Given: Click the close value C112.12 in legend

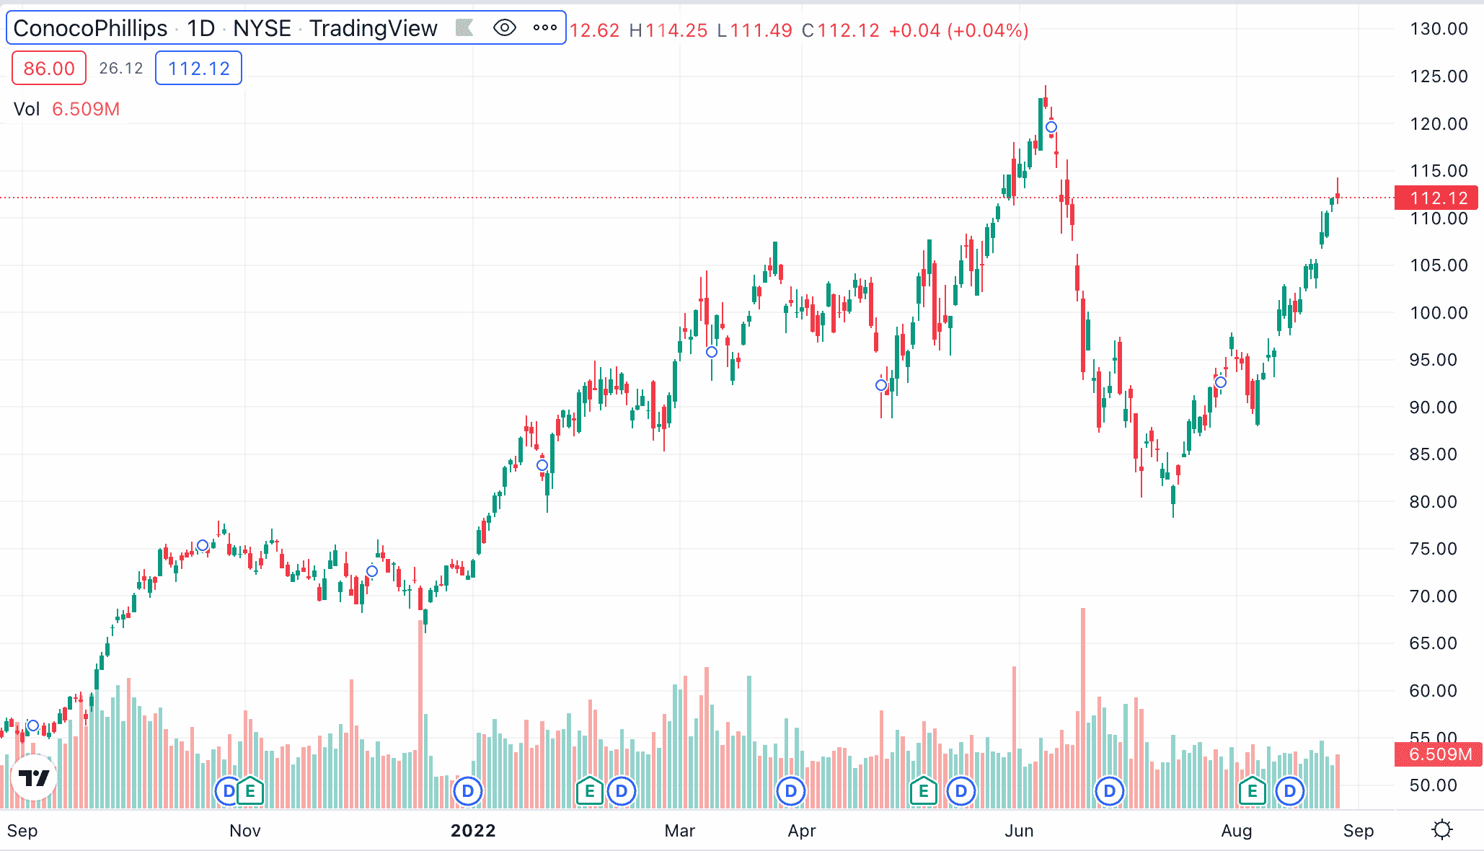Looking at the screenshot, I should tap(840, 30).
